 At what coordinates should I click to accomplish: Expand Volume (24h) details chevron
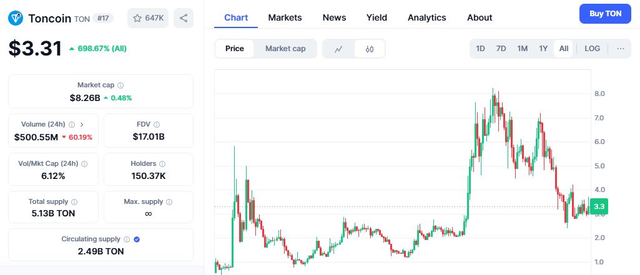point(82,125)
